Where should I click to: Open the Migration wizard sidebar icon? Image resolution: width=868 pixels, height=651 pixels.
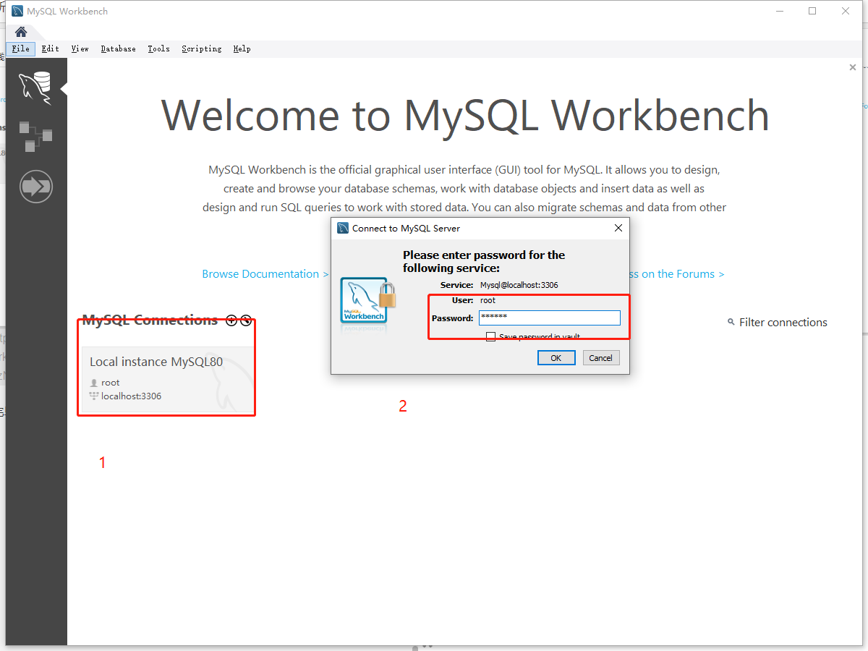click(36, 187)
